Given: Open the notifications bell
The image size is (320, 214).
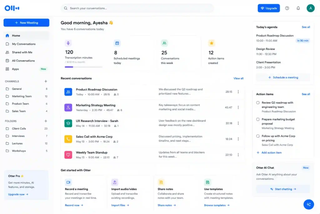Looking at the screenshot, I should pyautogui.click(x=298, y=8).
